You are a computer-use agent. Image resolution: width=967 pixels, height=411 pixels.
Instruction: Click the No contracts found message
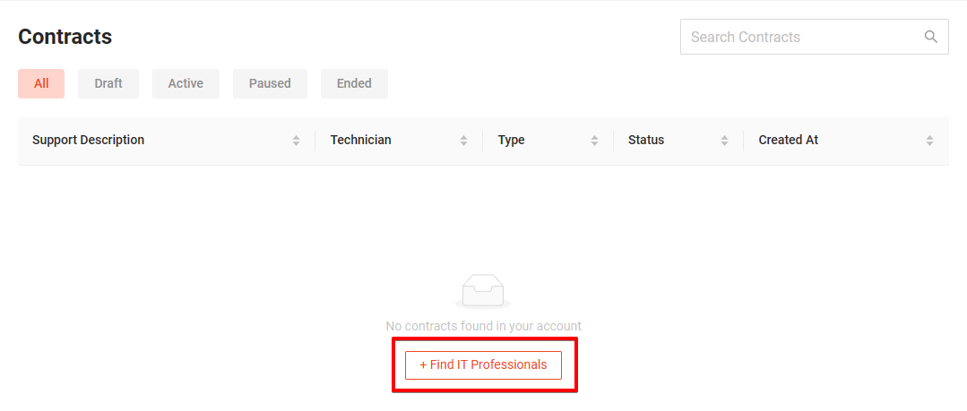(x=484, y=326)
